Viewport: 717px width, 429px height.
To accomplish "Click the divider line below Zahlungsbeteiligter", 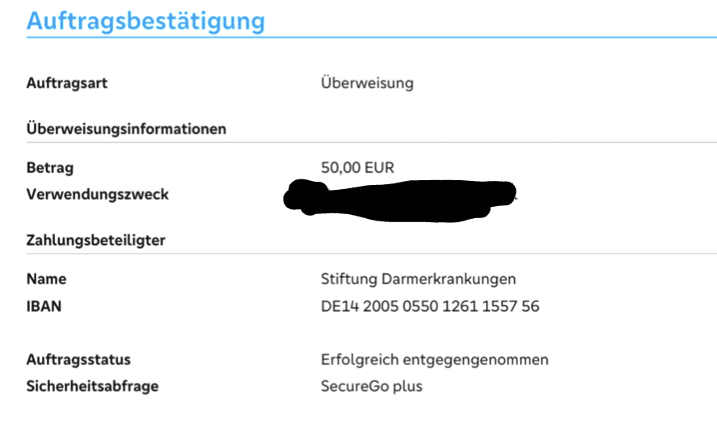I will [372, 254].
